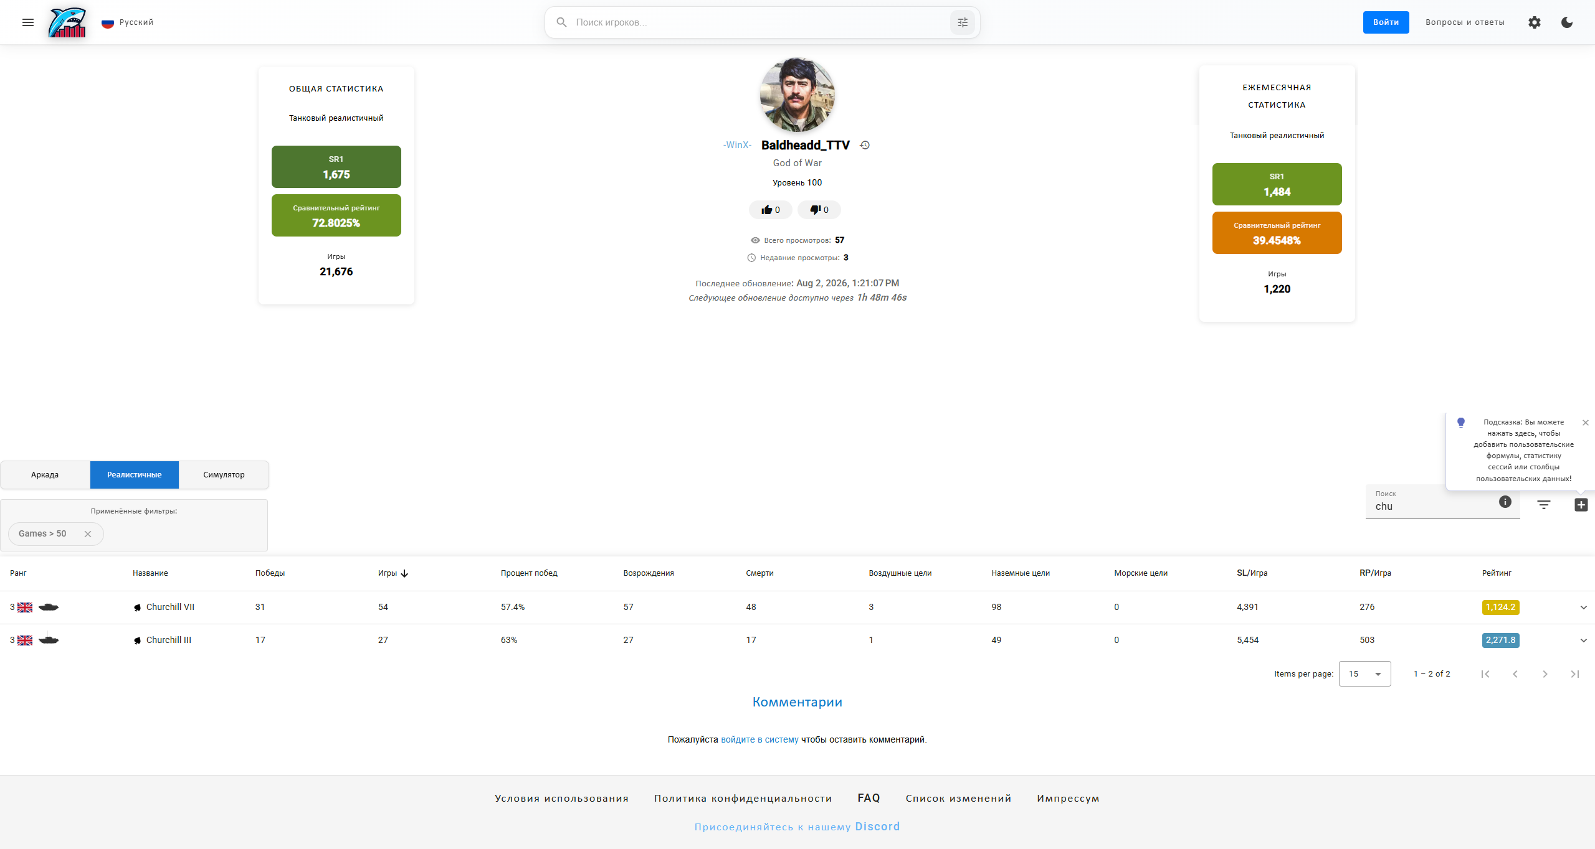Click the magnifier icon in player search

561,22
